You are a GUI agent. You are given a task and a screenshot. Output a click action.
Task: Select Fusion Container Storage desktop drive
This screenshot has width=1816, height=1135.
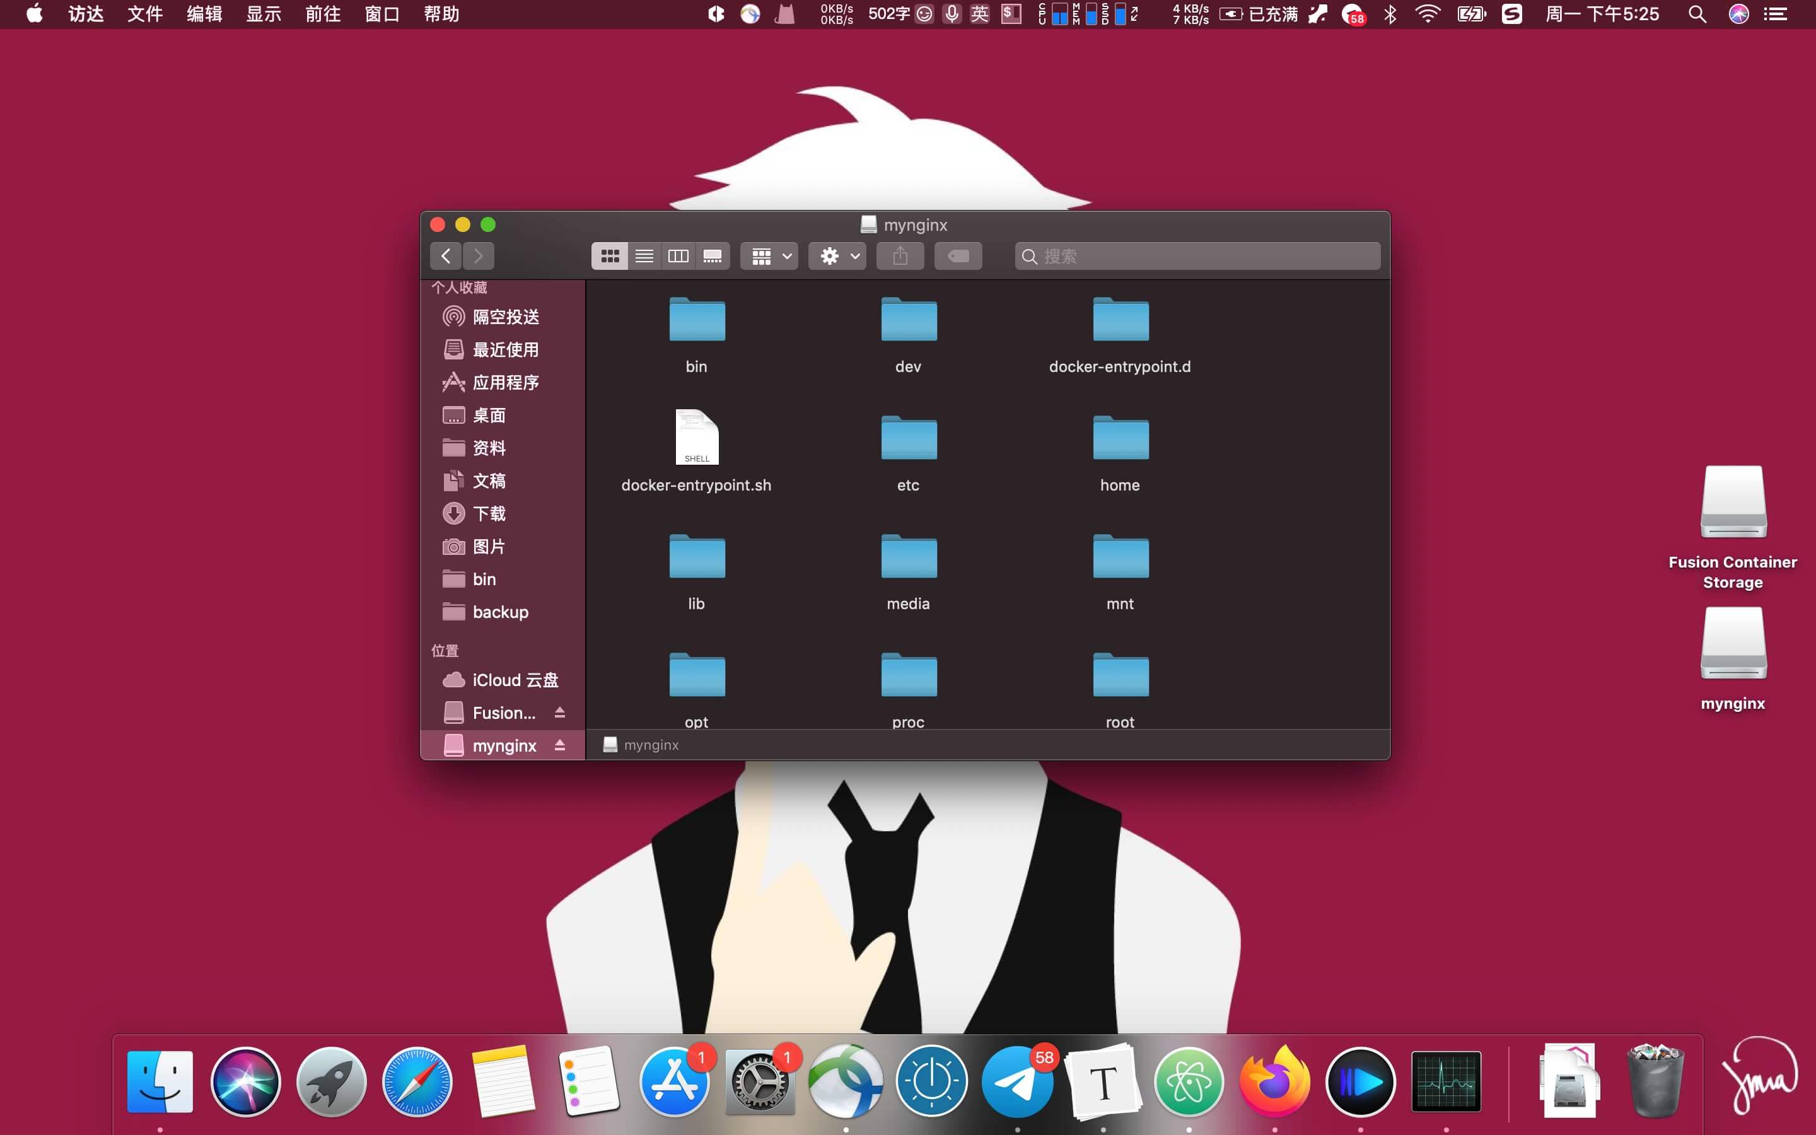1733,503
